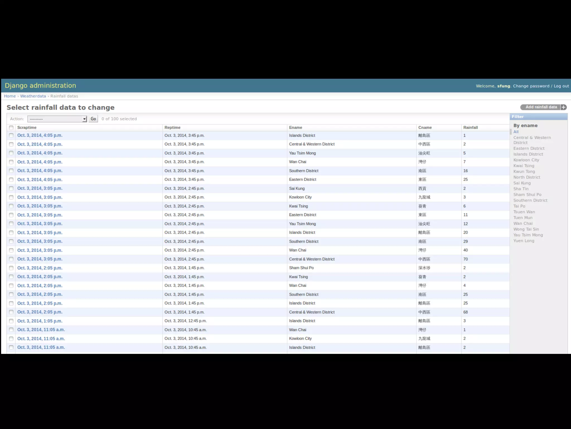This screenshot has width=571, height=429.
Task: Check the row for Islands District rainfall 1 at 3:45 p.m.
Action: click(x=11, y=135)
